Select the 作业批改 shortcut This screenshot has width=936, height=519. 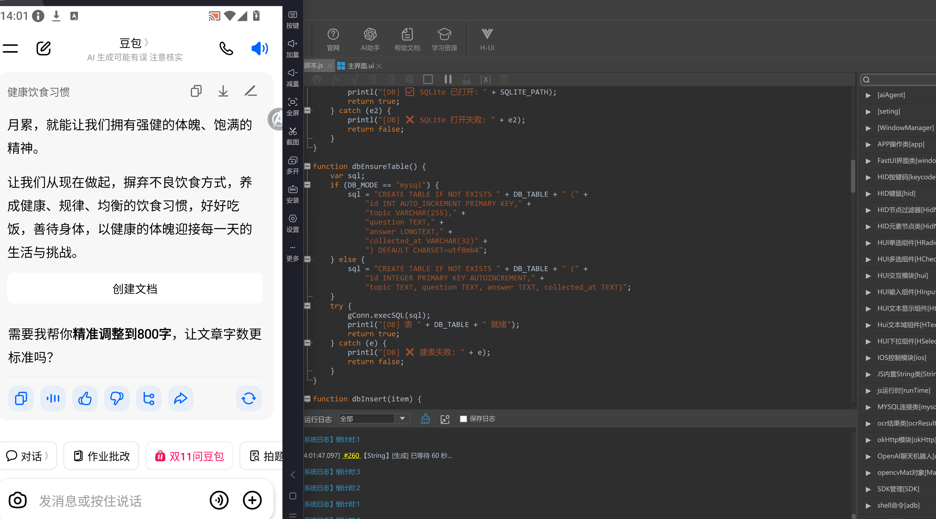tap(101, 456)
